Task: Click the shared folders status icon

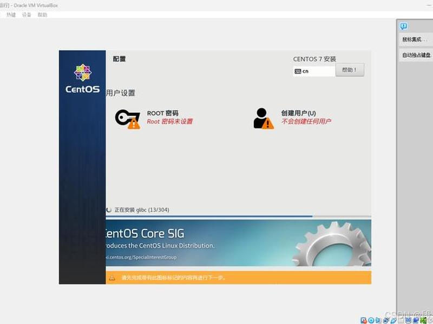Action: 401,320
